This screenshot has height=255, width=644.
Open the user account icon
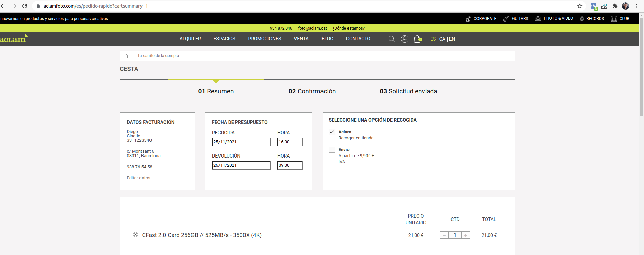[x=405, y=39]
